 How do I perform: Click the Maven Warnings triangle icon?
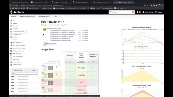pos(11,62)
